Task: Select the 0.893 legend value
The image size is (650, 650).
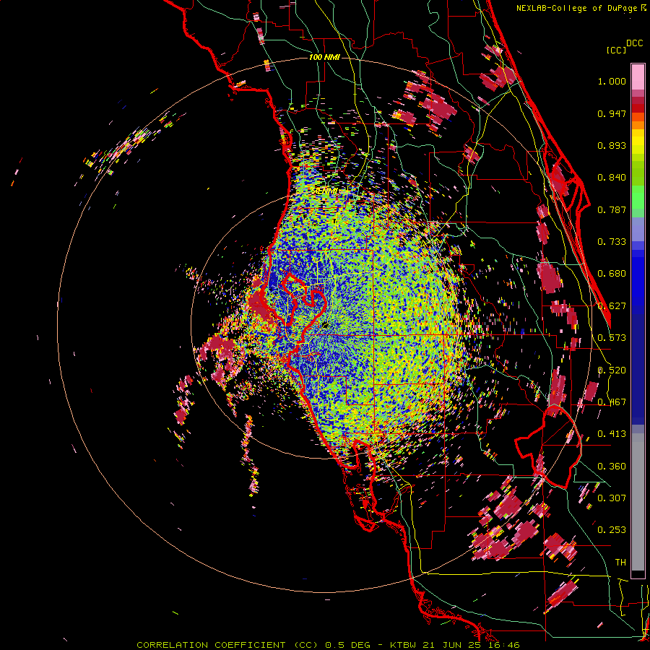Action: 612,145
